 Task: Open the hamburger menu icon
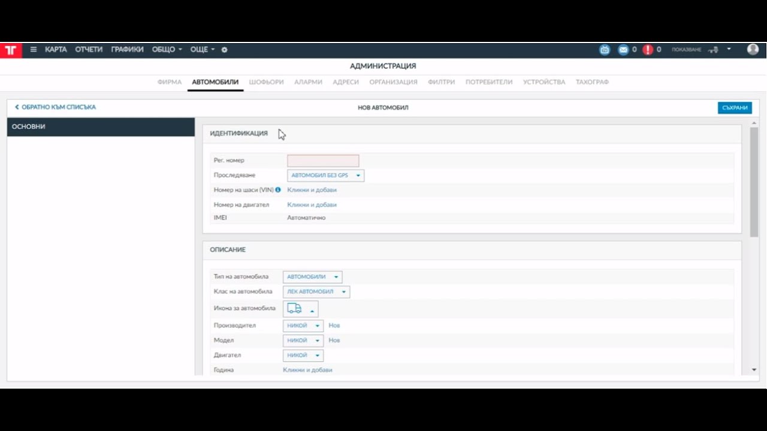(x=34, y=50)
